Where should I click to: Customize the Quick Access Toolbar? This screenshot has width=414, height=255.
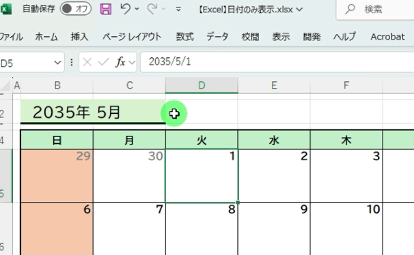click(x=178, y=10)
